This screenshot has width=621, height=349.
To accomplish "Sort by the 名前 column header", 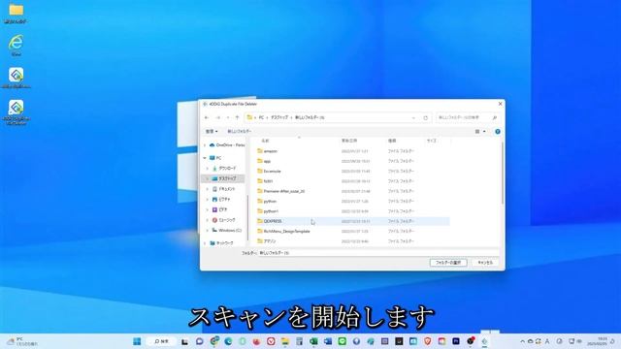I will [265, 141].
